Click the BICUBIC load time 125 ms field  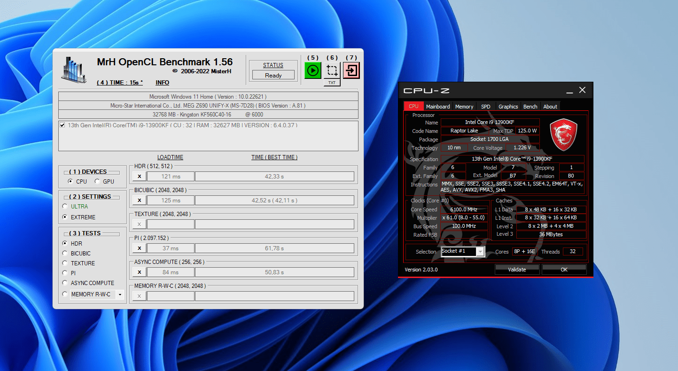(x=171, y=200)
